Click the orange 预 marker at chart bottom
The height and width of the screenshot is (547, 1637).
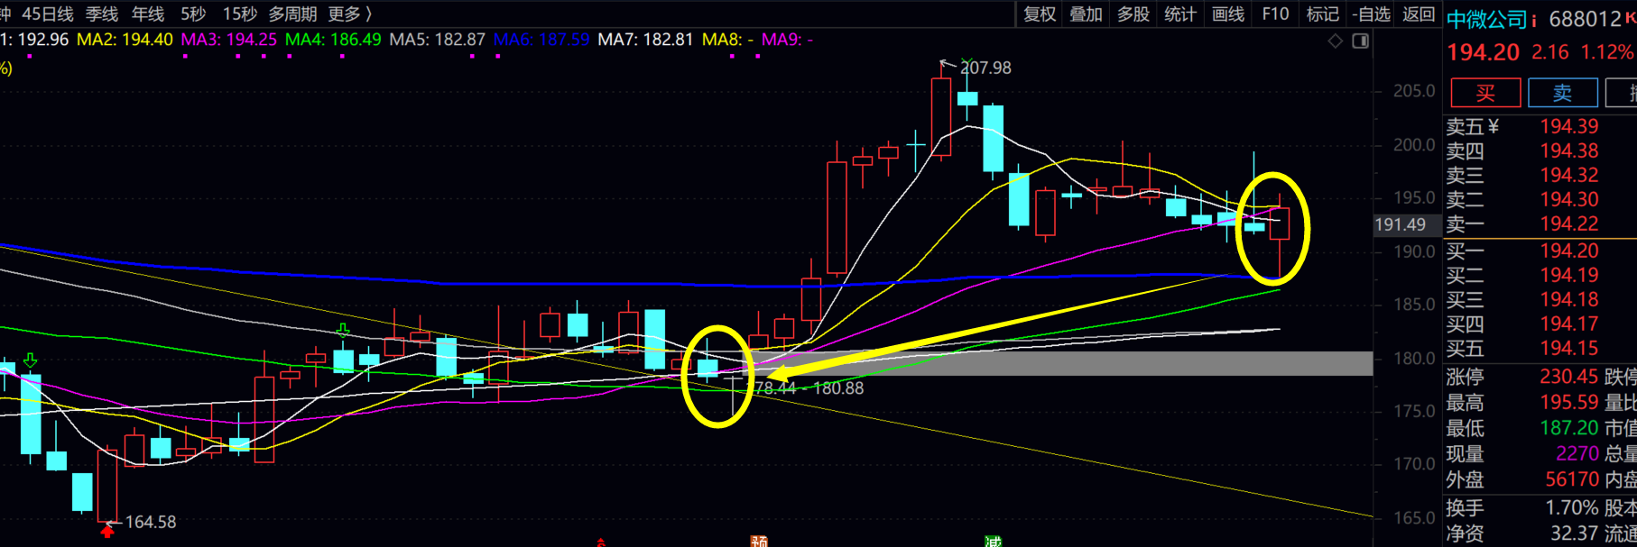tap(759, 541)
